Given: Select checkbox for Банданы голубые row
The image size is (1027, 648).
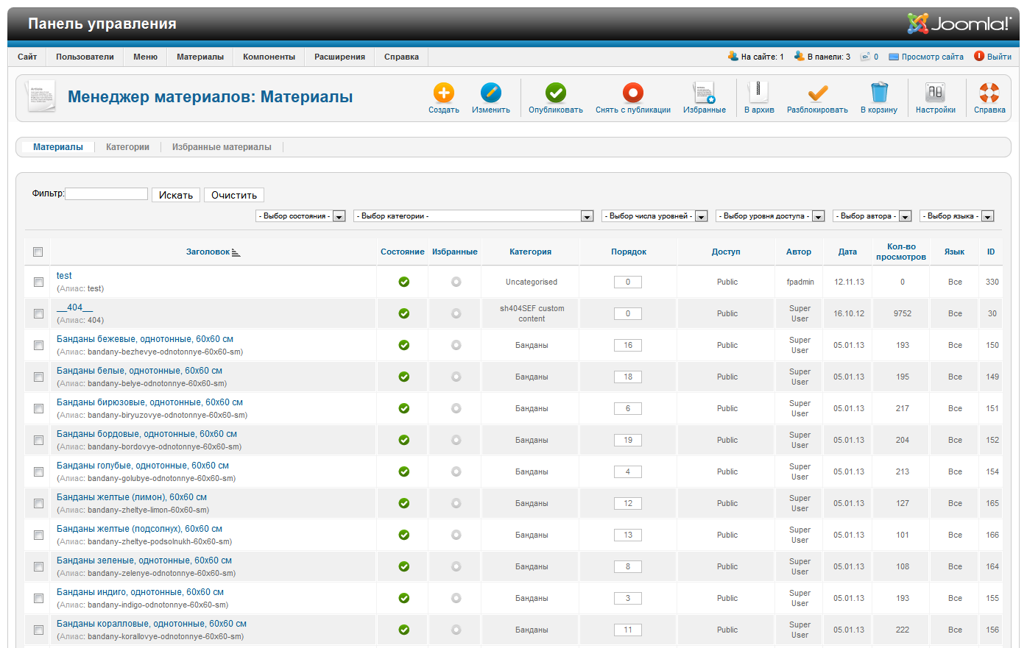Looking at the screenshot, I should point(38,471).
